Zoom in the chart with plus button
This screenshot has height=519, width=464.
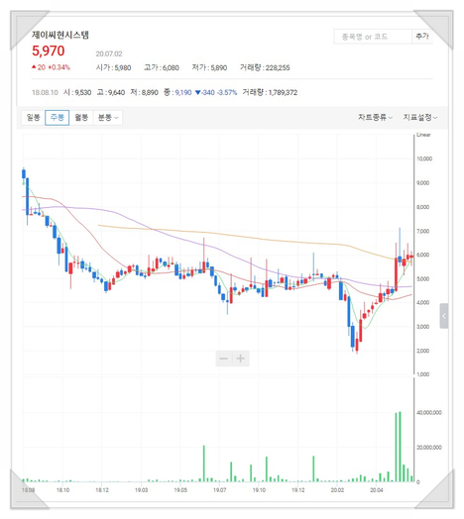[241, 359]
